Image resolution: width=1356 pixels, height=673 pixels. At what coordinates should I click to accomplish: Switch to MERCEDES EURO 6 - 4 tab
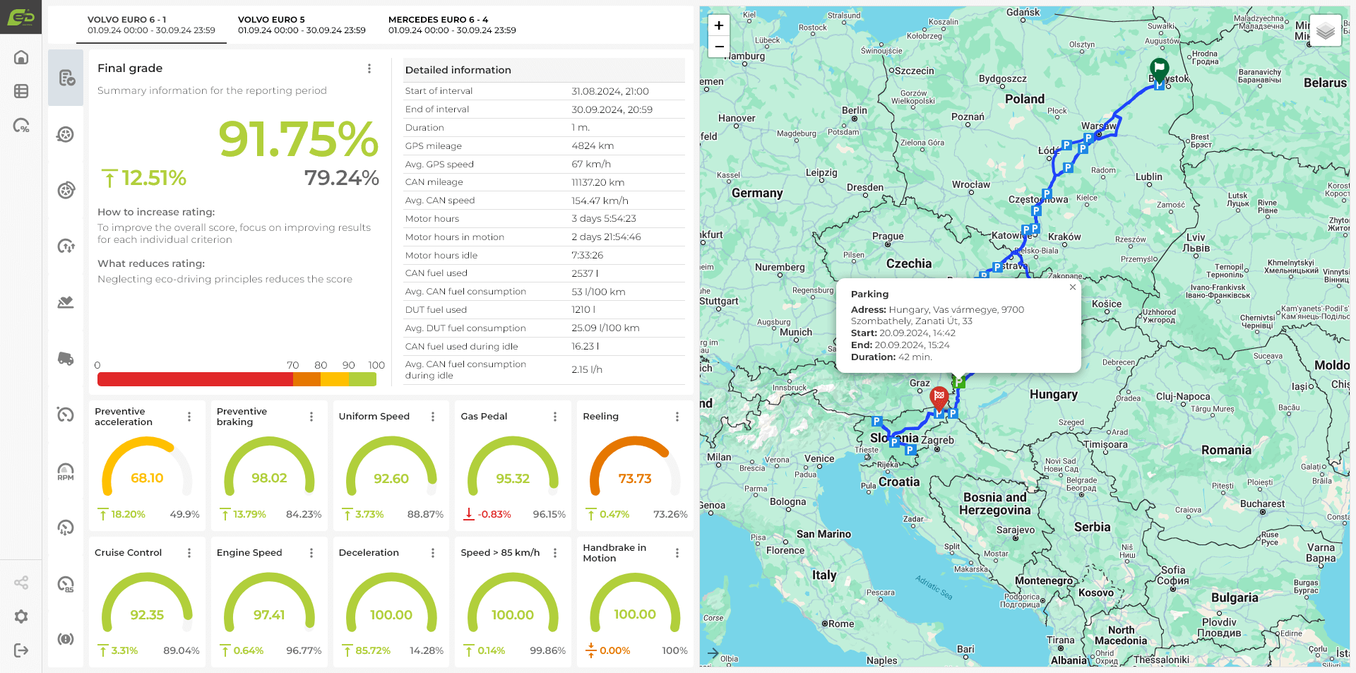pos(452,25)
